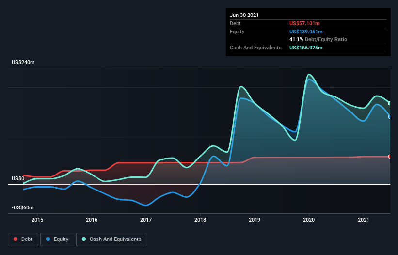Screen dimensions: 398x255
Task: Click the 2017 axis label
Action: pyautogui.click(x=146, y=220)
